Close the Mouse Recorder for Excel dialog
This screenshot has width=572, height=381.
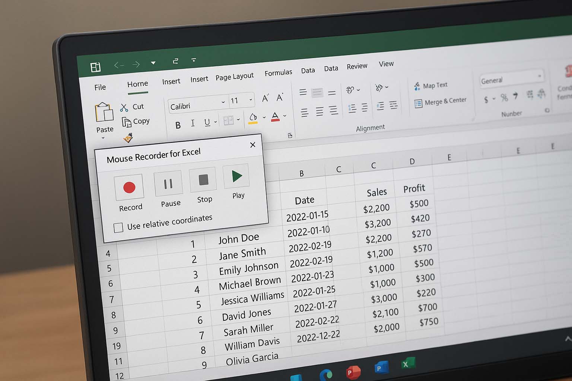point(252,145)
